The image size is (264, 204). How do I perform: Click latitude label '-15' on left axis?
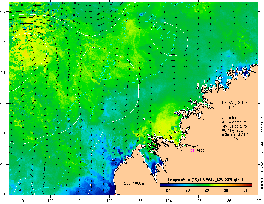(x=3, y=103)
